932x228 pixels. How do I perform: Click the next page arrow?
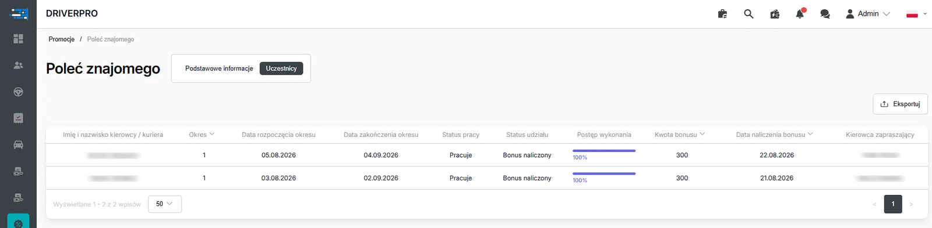tap(911, 204)
